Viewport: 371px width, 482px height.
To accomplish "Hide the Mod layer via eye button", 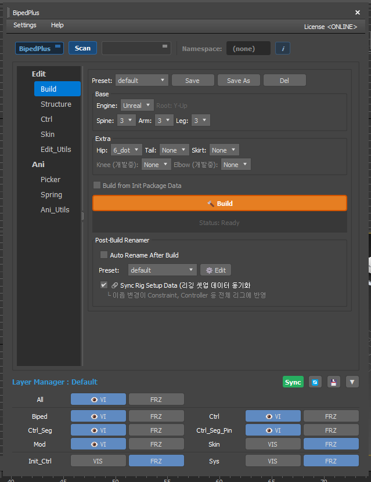I will pyautogui.click(x=98, y=444).
